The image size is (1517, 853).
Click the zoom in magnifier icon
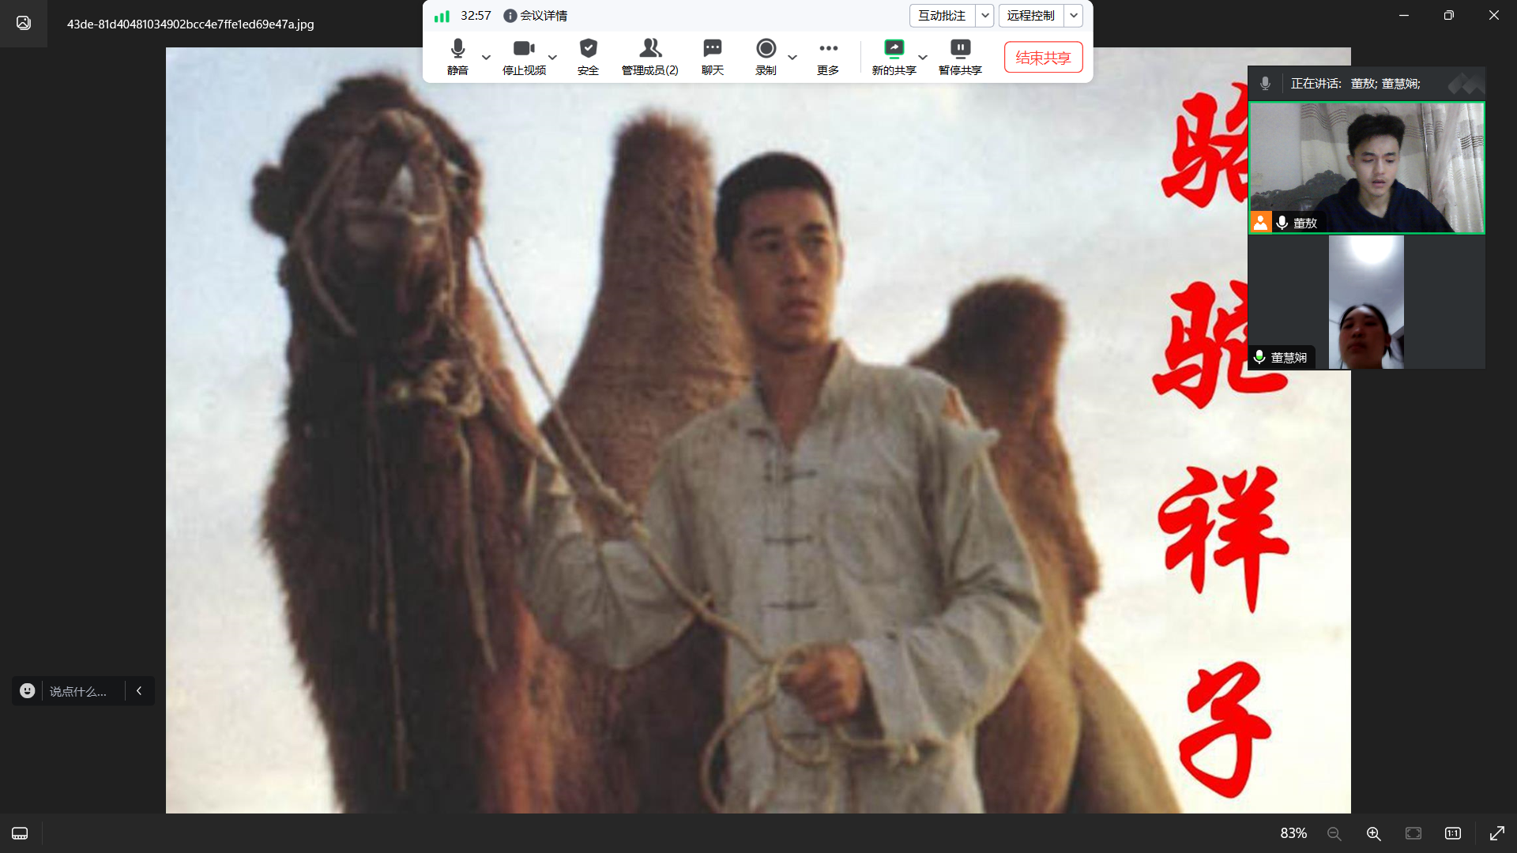tap(1373, 833)
